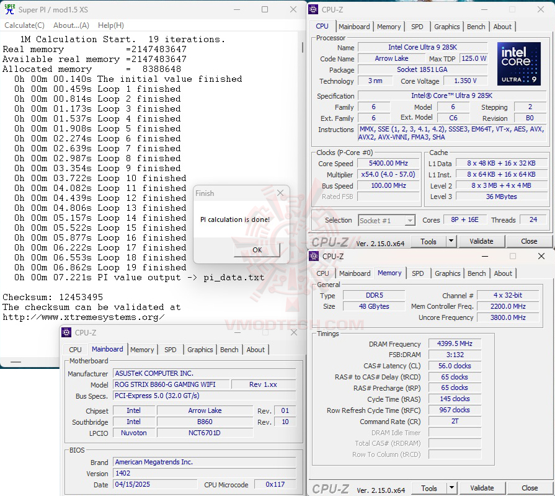Switch to the Bench tab in the Memory window
This screenshot has width=555, height=496.
(476, 273)
